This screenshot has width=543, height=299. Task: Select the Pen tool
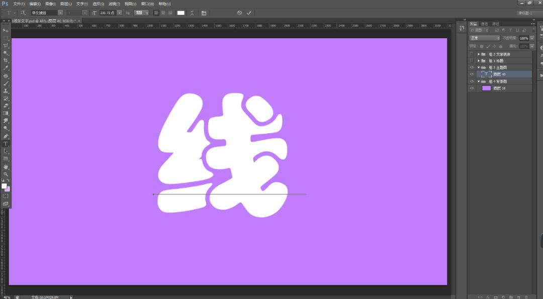pyautogui.click(x=6, y=136)
